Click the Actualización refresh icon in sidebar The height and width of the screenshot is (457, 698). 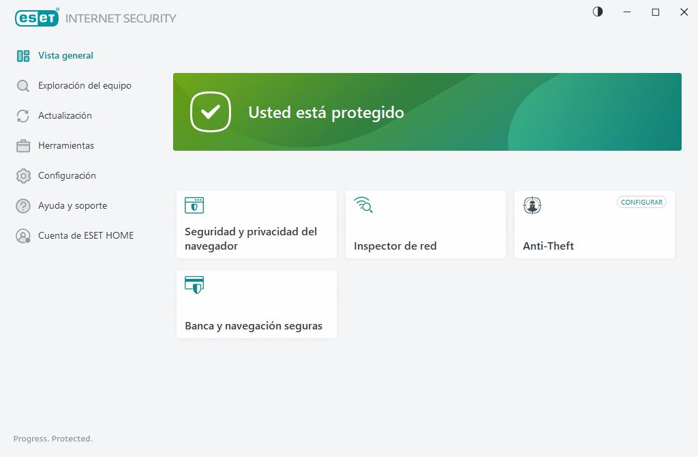click(22, 115)
